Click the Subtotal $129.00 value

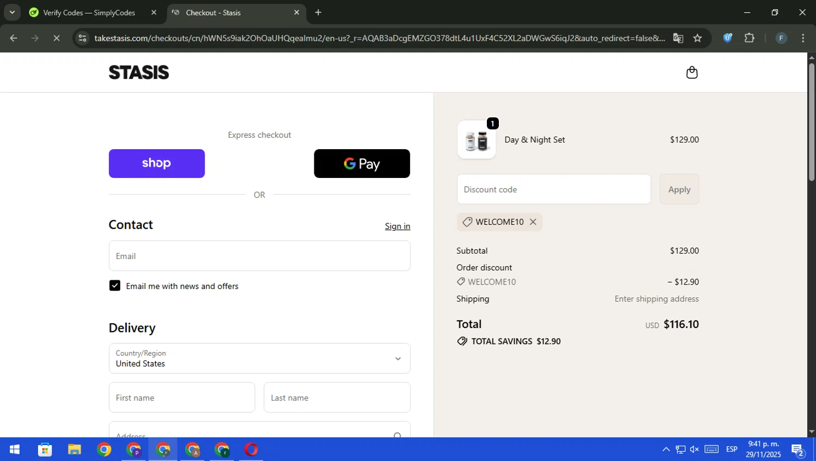[684, 251]
